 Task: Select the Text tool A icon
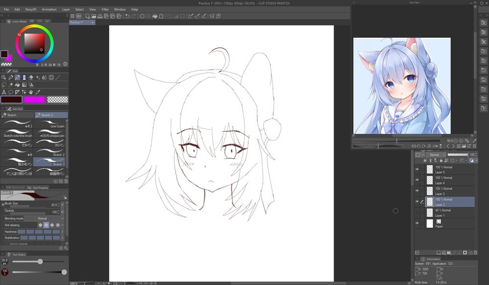[x=4, y=92]
